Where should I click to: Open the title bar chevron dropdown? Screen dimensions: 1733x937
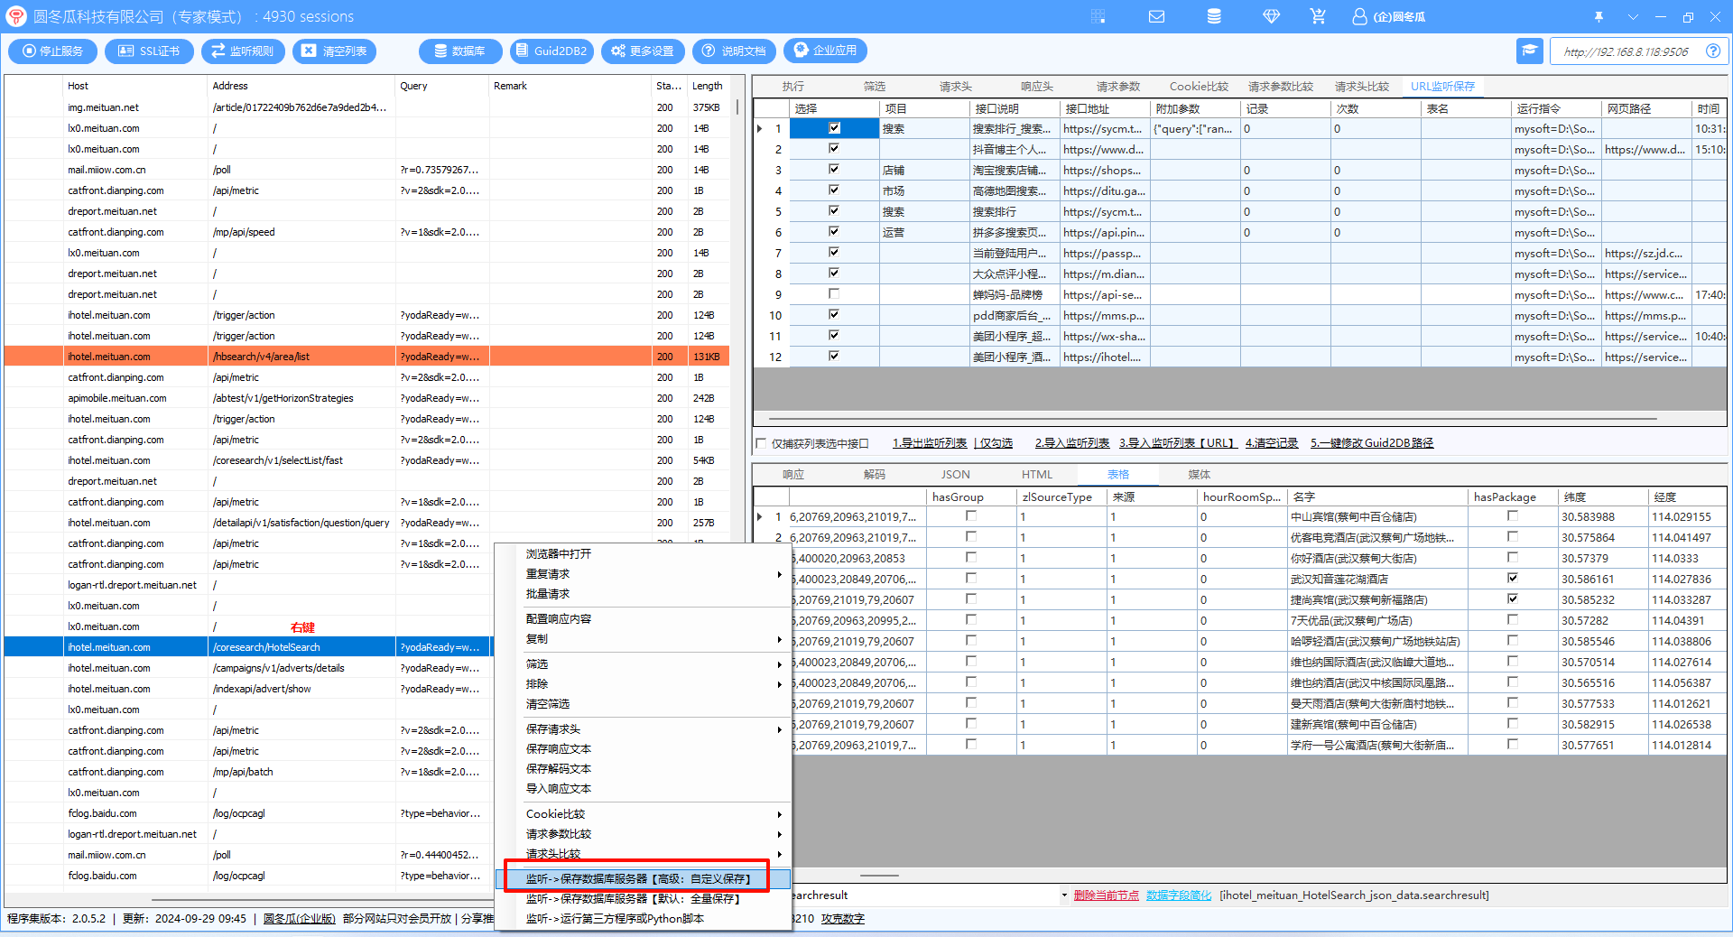[1632, 16]
